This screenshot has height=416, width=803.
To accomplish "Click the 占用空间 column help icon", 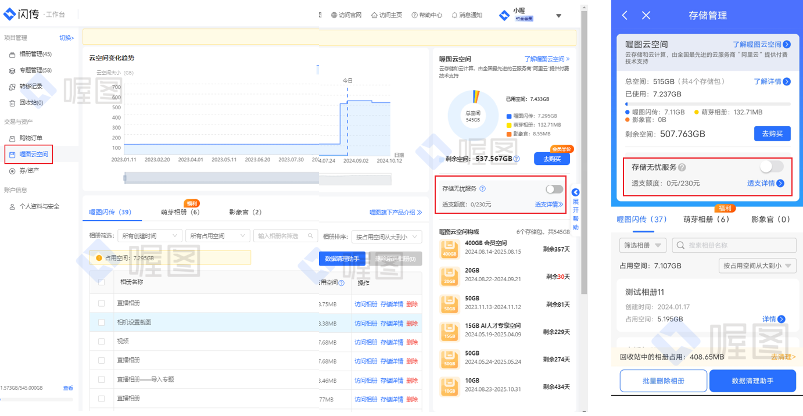I will coord(342,283).
